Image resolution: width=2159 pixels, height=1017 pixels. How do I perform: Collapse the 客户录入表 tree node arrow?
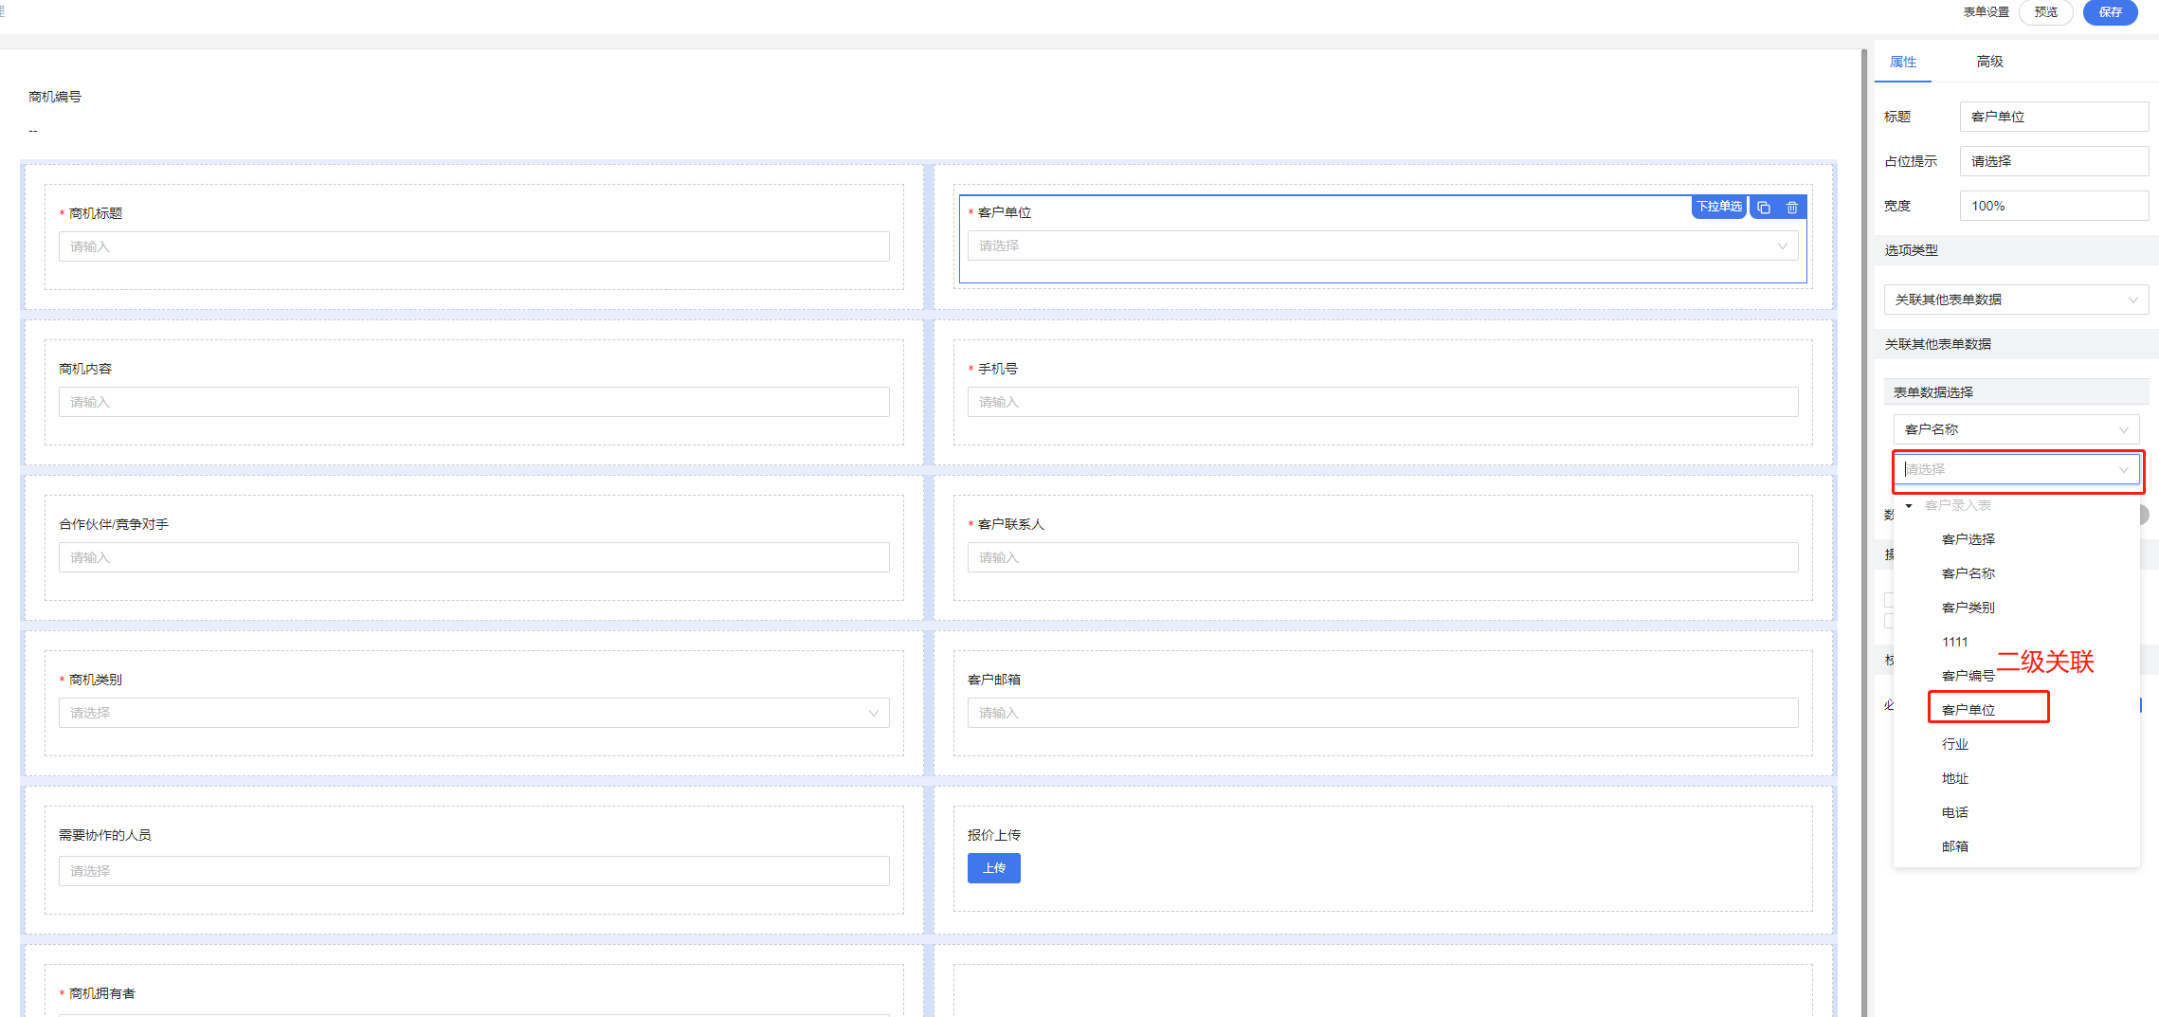click(1909, 505)
